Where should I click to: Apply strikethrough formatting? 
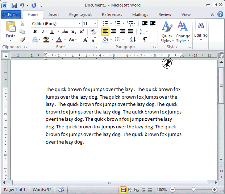[x=65, y=32]
